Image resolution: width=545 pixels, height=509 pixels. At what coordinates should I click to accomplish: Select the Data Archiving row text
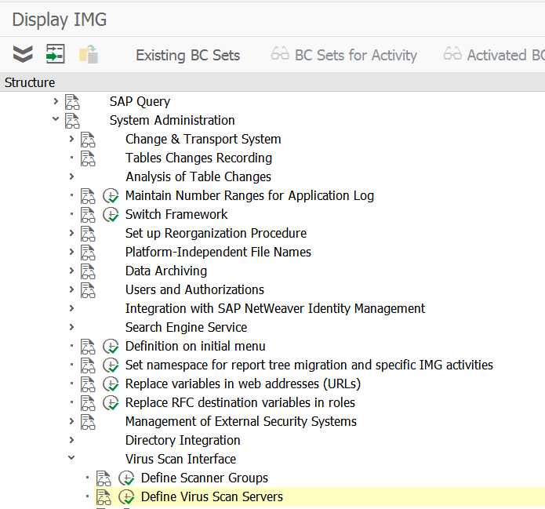165,271
